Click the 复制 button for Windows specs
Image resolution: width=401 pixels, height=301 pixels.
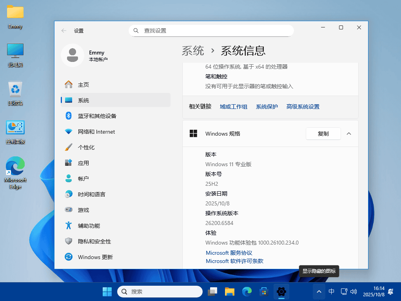(x=323, y=133)
